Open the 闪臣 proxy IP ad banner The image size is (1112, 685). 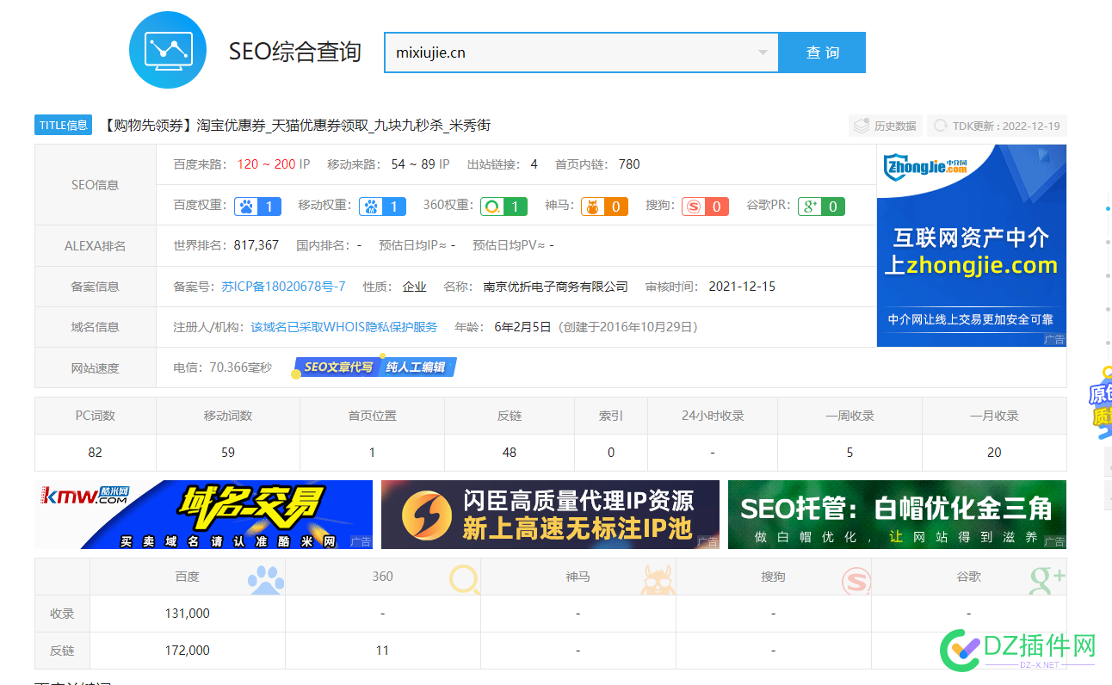[550, 515]
